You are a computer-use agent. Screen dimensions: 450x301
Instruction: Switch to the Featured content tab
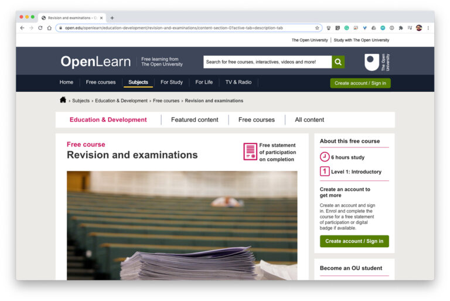click(x=195, y=119)
